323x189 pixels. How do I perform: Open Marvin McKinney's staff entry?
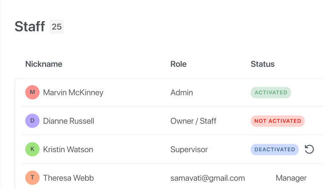click(x=73, y=92)
